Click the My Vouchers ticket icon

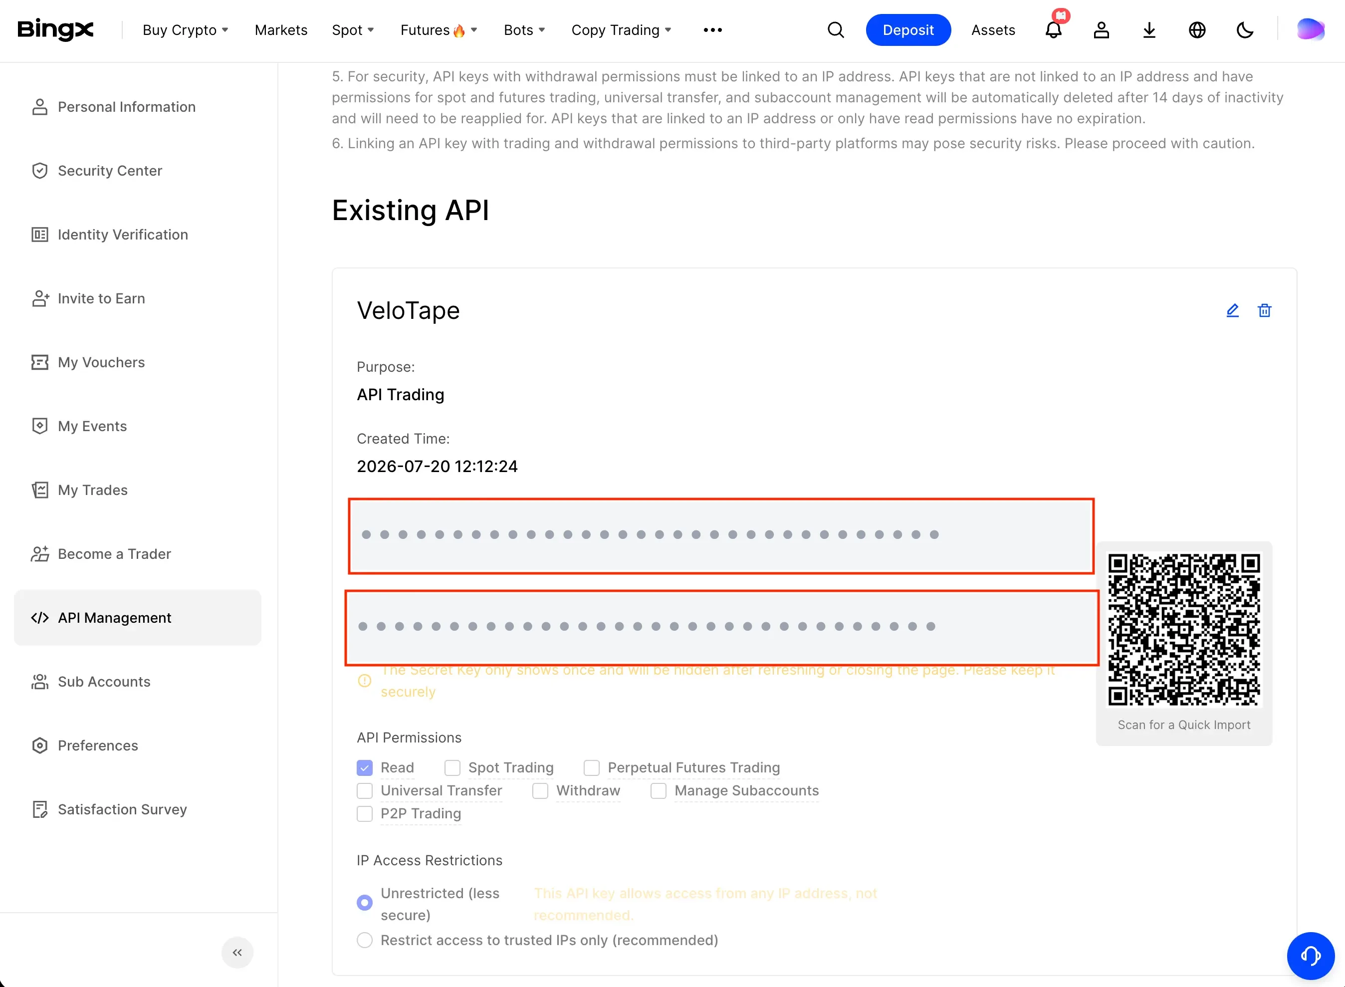pyautogui.click(x=39, y=363)
